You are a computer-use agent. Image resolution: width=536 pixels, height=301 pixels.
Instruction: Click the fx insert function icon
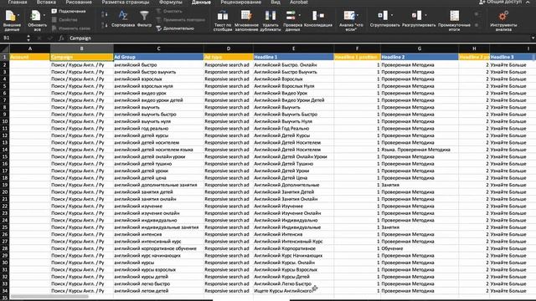click(x=61, y=38)
